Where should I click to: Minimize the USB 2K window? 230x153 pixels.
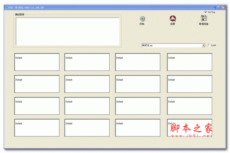click(214, 8)
